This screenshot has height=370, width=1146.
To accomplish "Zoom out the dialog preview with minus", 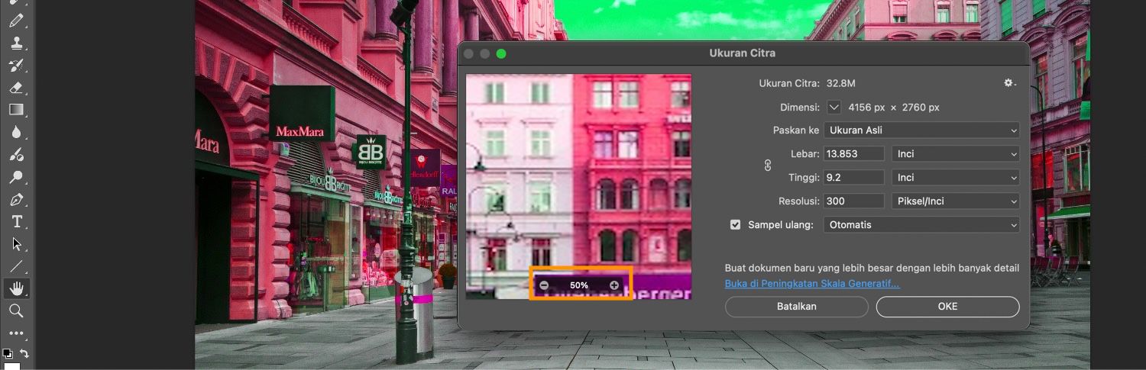I will pos(544,285).
